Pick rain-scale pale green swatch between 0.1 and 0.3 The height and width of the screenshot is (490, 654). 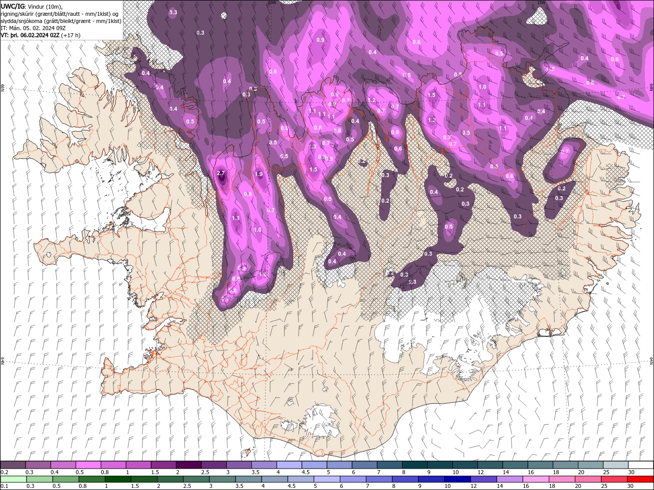point(13,479)
